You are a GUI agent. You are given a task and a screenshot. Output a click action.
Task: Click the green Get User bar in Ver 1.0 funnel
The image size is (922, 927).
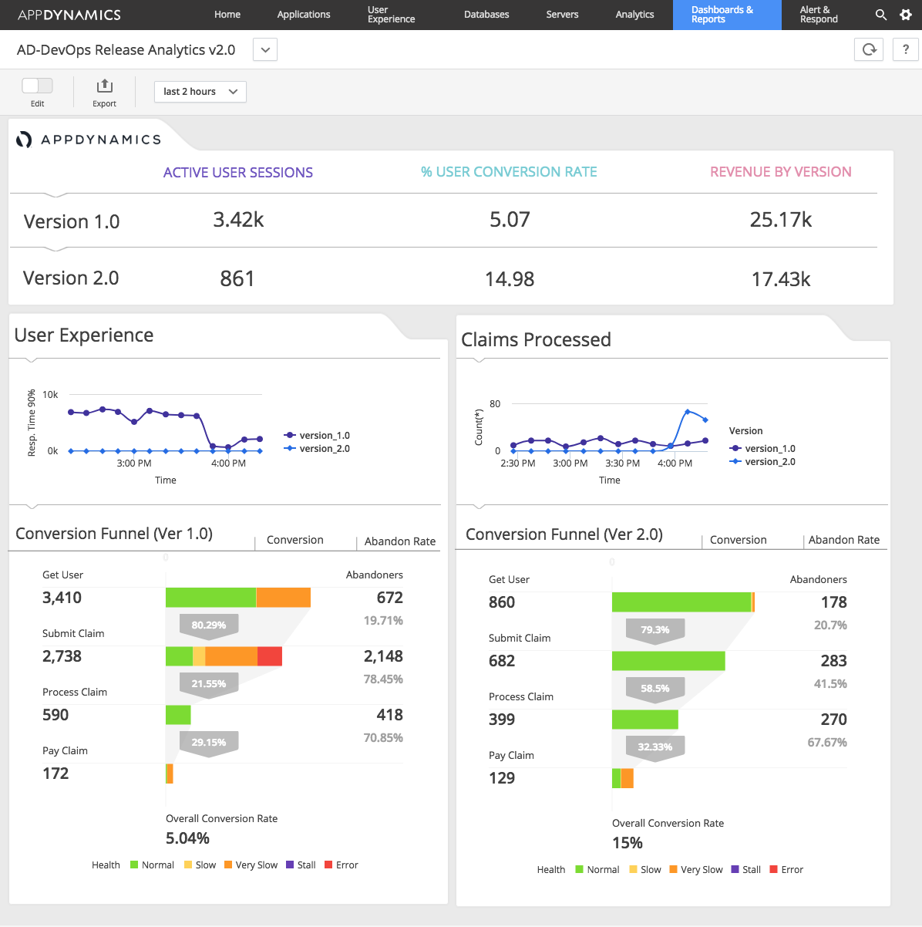211,598
